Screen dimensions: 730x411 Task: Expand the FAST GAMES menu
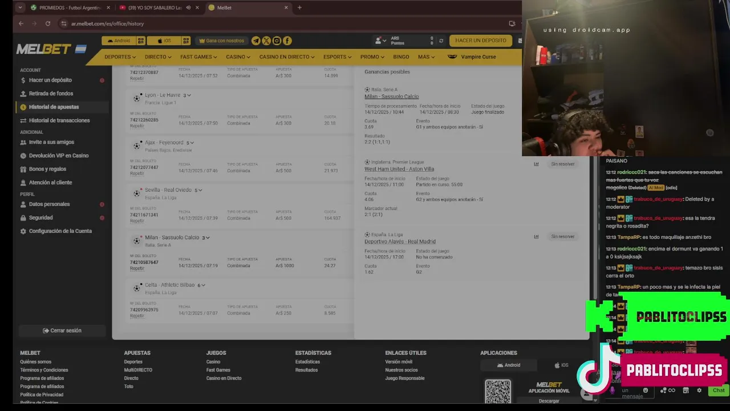(x=198, y=57)
